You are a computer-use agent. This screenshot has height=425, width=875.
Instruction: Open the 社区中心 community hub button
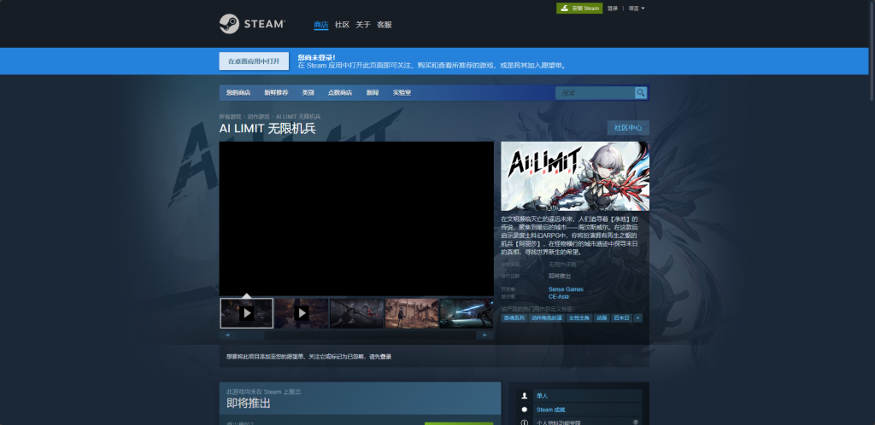pyautogui.click(x=628, y=127)
